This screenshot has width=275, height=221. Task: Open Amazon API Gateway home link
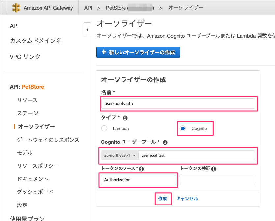[48, 8]
